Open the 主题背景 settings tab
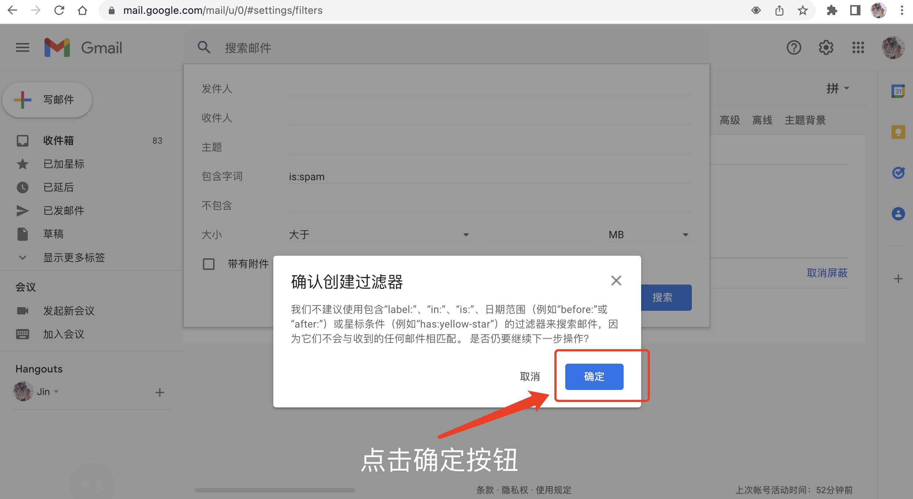The image size is (913, 499). [805, 120]
